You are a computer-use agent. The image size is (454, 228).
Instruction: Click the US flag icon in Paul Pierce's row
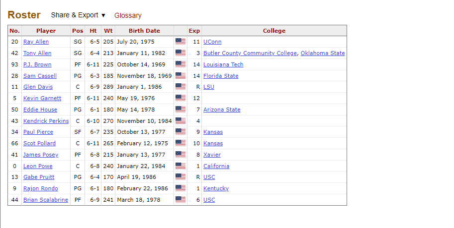181,132
